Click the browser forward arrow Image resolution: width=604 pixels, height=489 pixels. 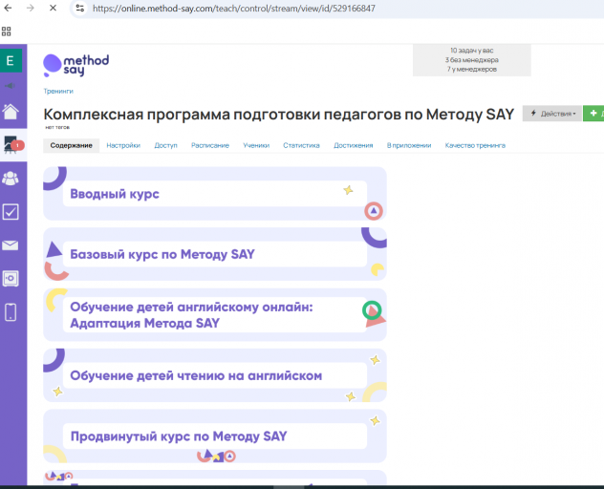[x=30, y=8]
